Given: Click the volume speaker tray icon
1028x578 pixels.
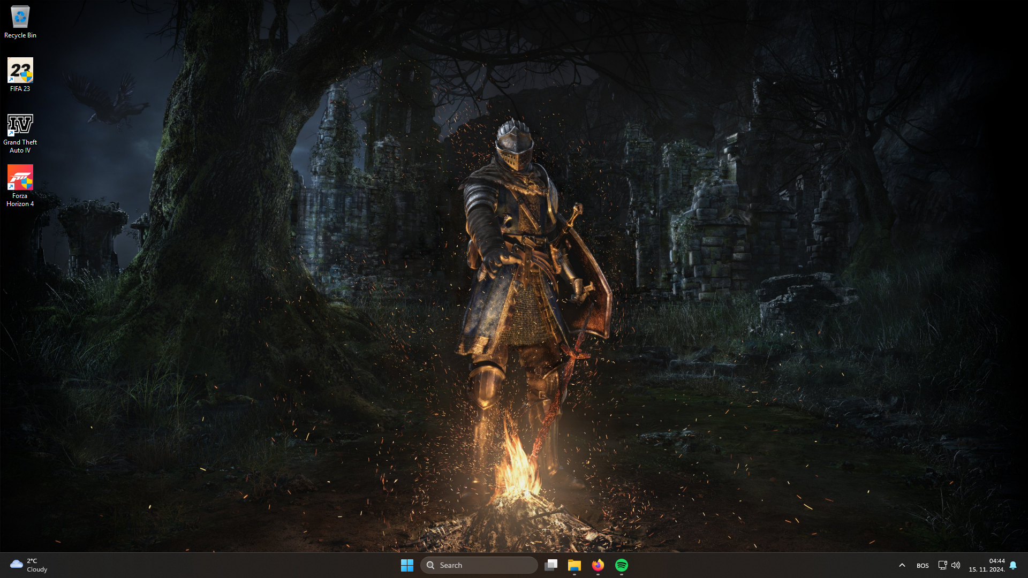Looking at the screenshot, I should click(956, 565).
